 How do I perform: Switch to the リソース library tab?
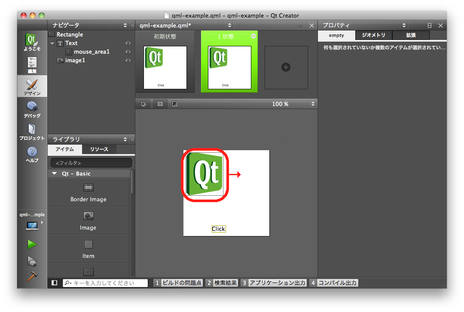(99, 149)
